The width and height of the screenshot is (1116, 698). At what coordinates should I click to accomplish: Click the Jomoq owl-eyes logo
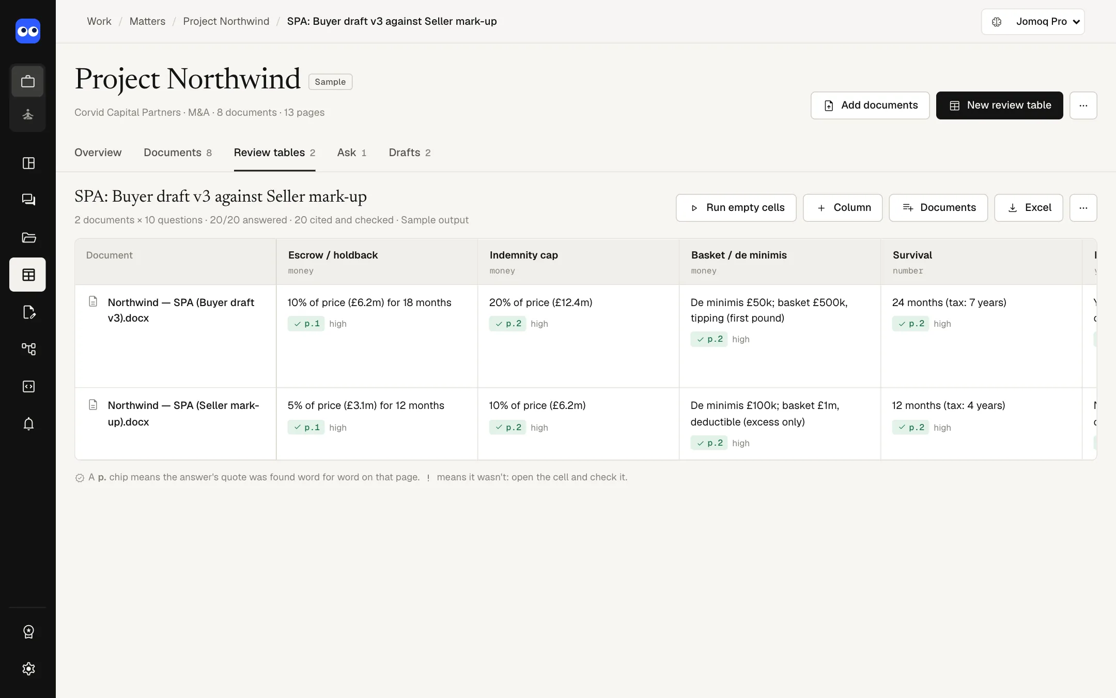[x=28, y=31]
